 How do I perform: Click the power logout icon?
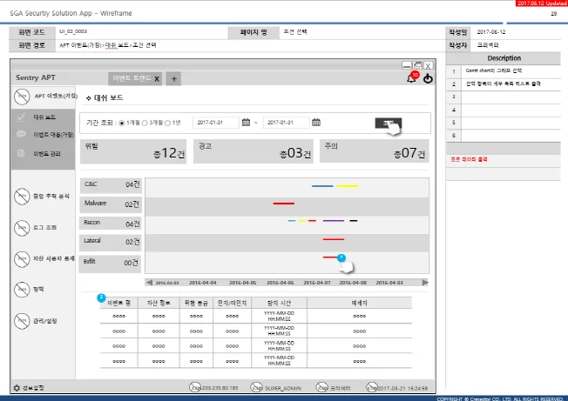tap(428, 78)
